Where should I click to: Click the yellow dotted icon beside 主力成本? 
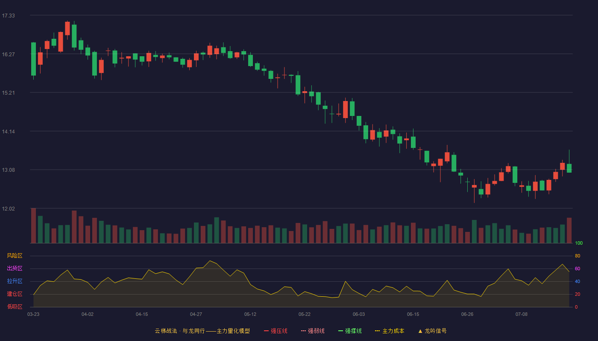click(x=377, y=331)
